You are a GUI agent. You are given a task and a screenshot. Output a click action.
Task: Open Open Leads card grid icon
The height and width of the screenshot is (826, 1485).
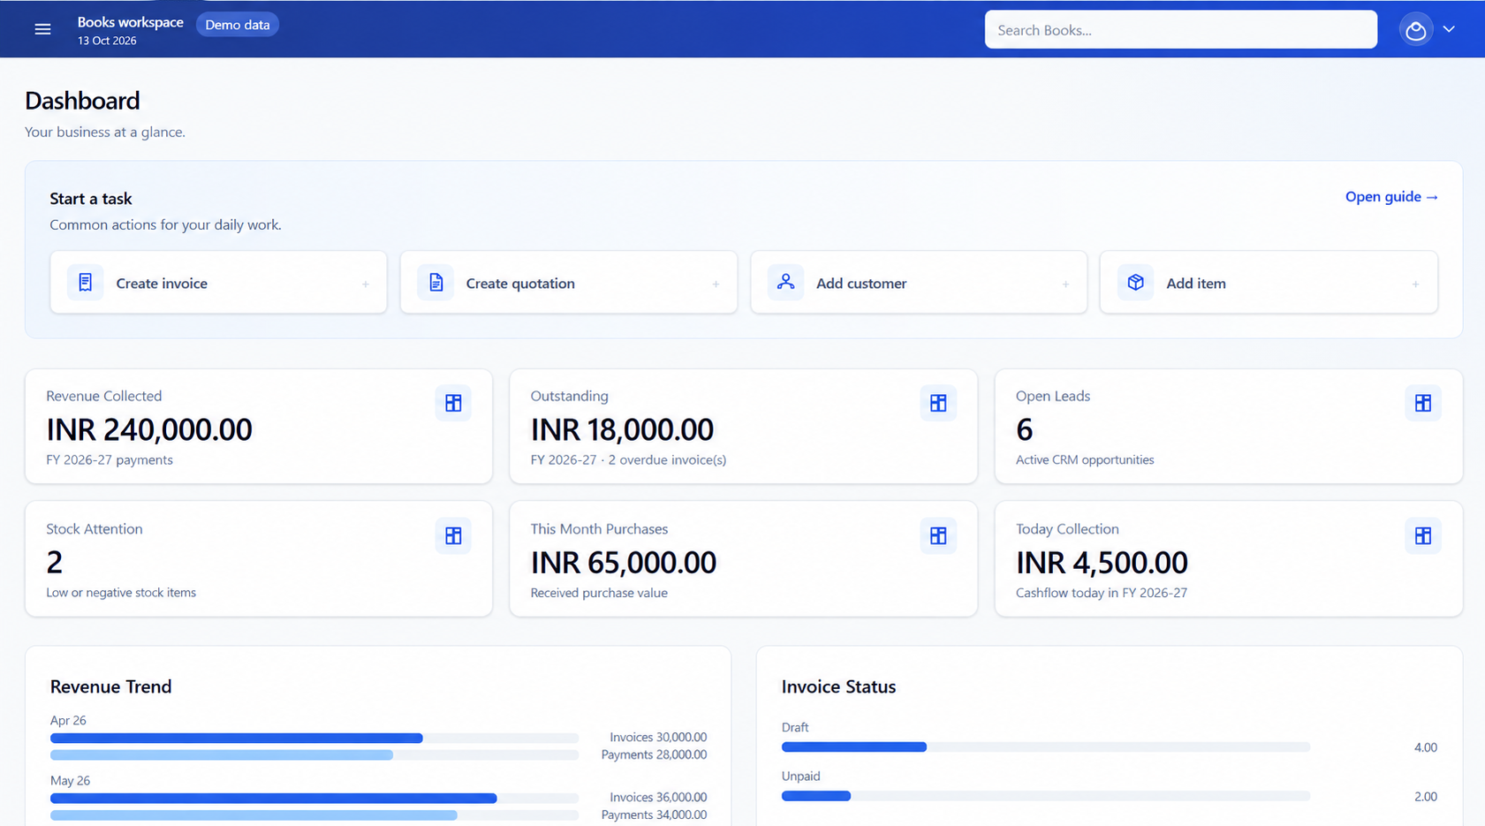click(x=1422, y=403)
